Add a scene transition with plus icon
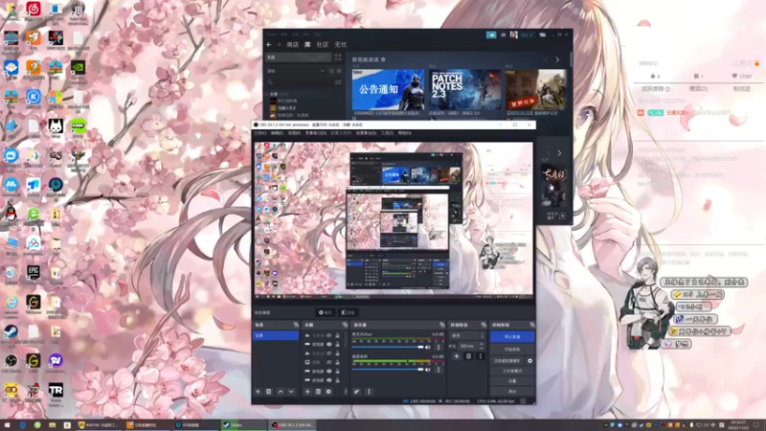766x431 pixels. (457, 356)
